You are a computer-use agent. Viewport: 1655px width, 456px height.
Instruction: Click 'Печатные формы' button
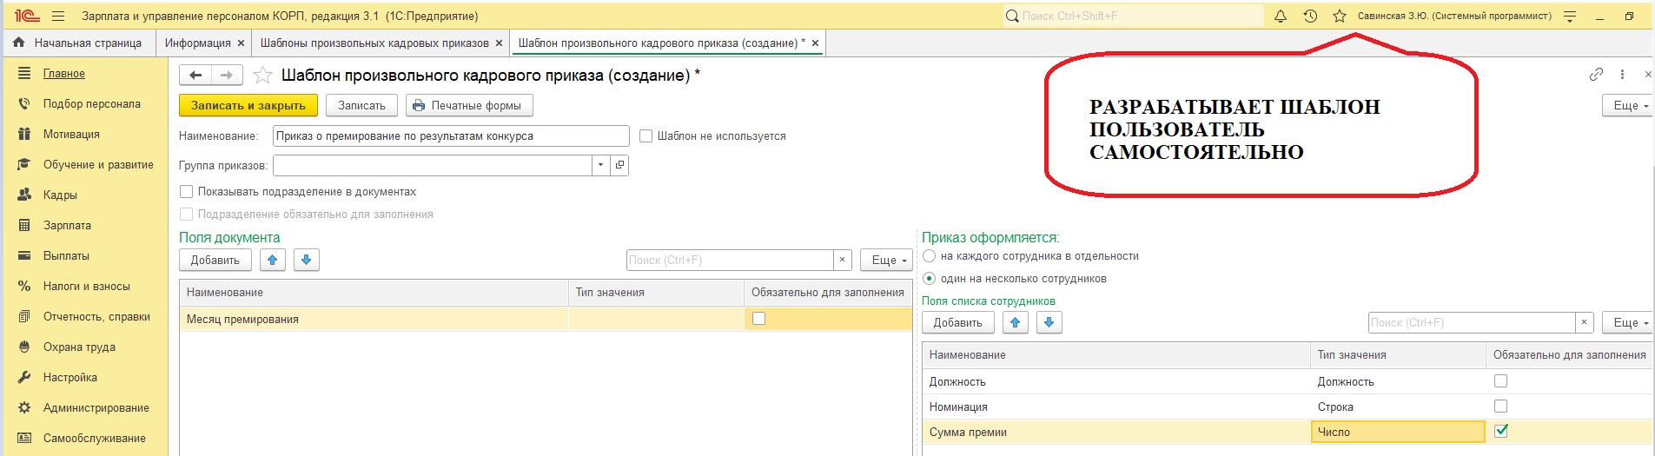(468, 105)
